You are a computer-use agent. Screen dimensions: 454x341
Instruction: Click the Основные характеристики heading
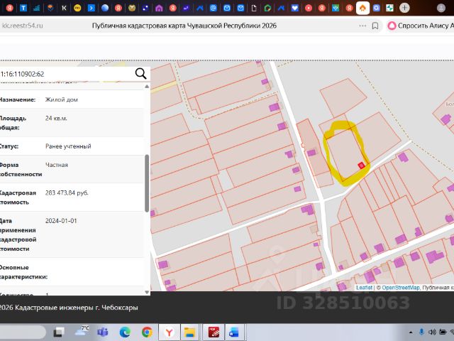click(23, 272)
